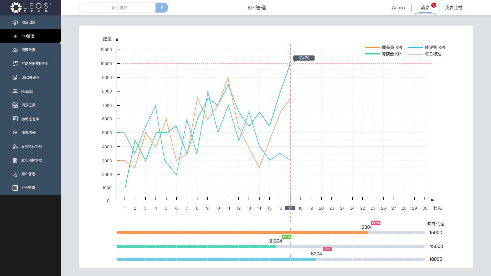Open the 项目选择 project selector field
This screenshot has height=276, width=491.
click(119, 8)
